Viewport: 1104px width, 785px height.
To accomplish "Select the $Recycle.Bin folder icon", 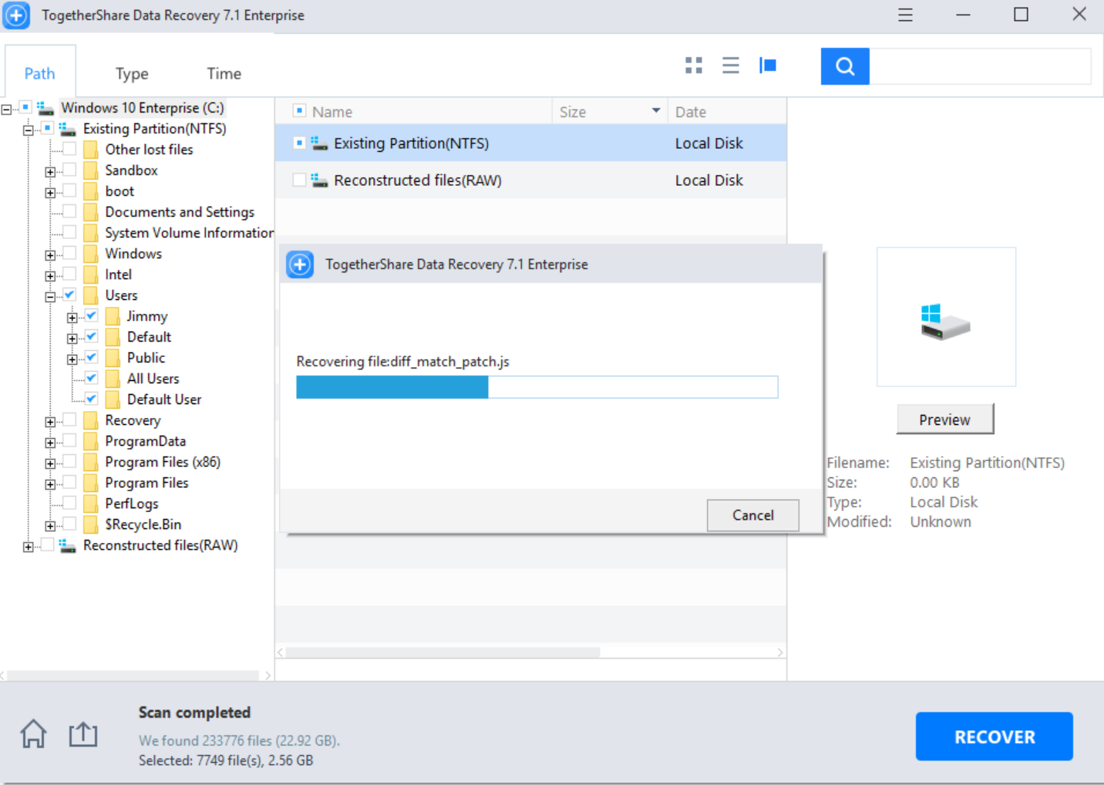I will [x=91, y=524].
